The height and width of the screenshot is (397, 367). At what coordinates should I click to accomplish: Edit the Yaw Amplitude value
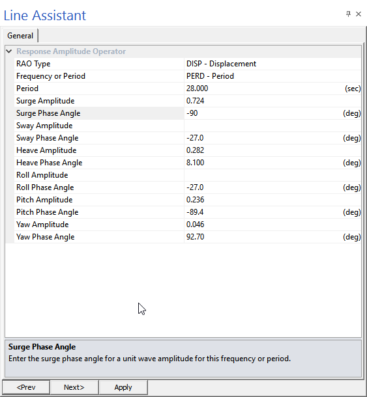272,225
